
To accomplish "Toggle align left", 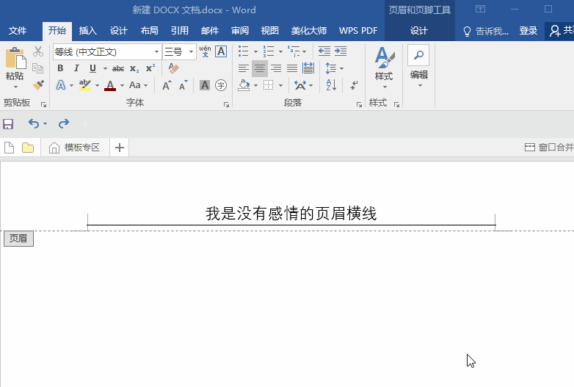I will pos(244,68).
